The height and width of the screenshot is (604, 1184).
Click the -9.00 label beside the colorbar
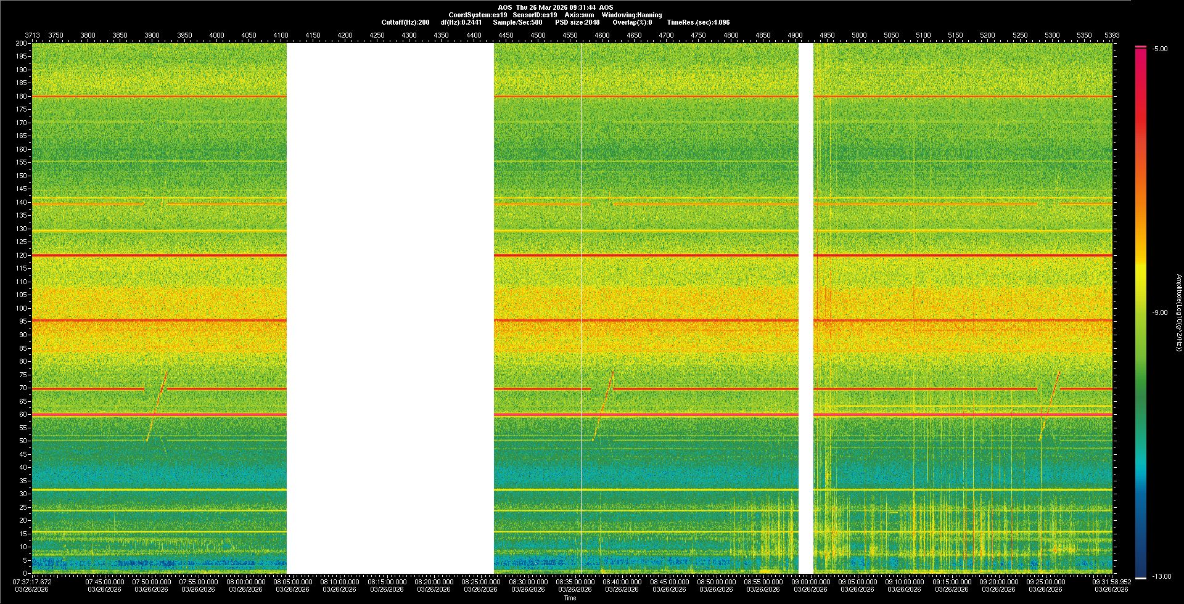click(x=1159, y=312)
